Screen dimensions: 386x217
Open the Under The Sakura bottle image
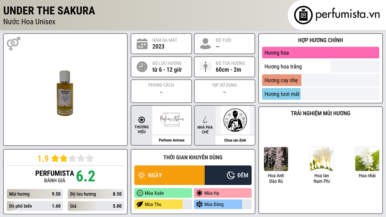pyautogui.click(x=65, y=93)
